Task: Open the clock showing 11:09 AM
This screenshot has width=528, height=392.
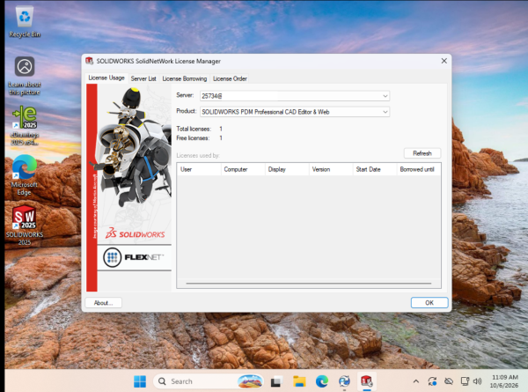Action: pos(504,381)
